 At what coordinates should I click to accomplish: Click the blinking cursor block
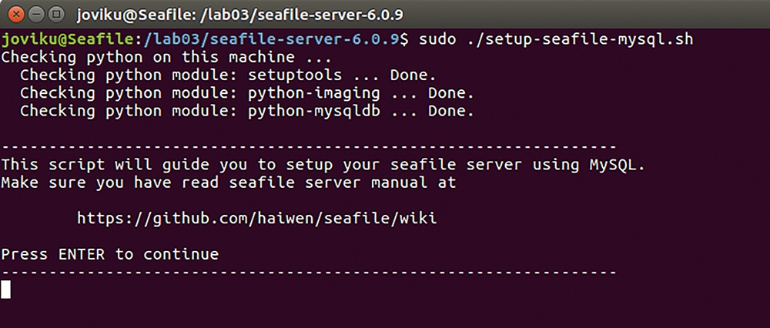click(6, 290)
